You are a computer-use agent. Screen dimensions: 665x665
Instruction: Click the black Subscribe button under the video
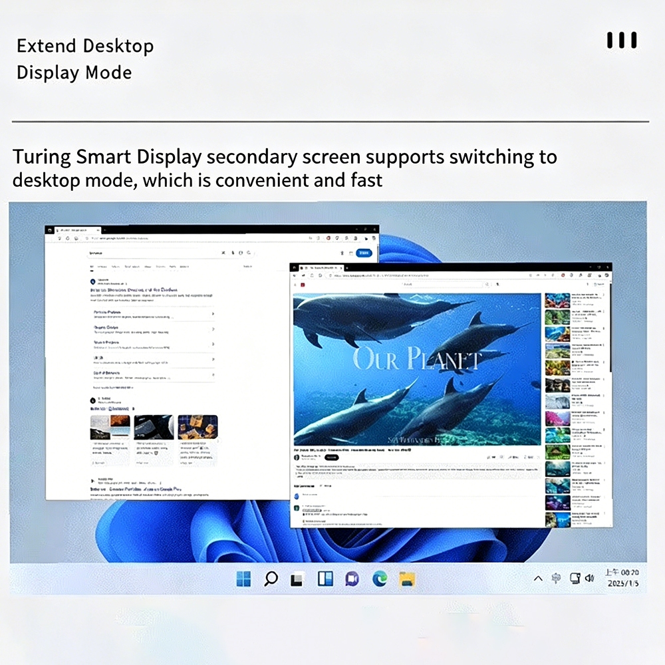(x=331, y=458)
